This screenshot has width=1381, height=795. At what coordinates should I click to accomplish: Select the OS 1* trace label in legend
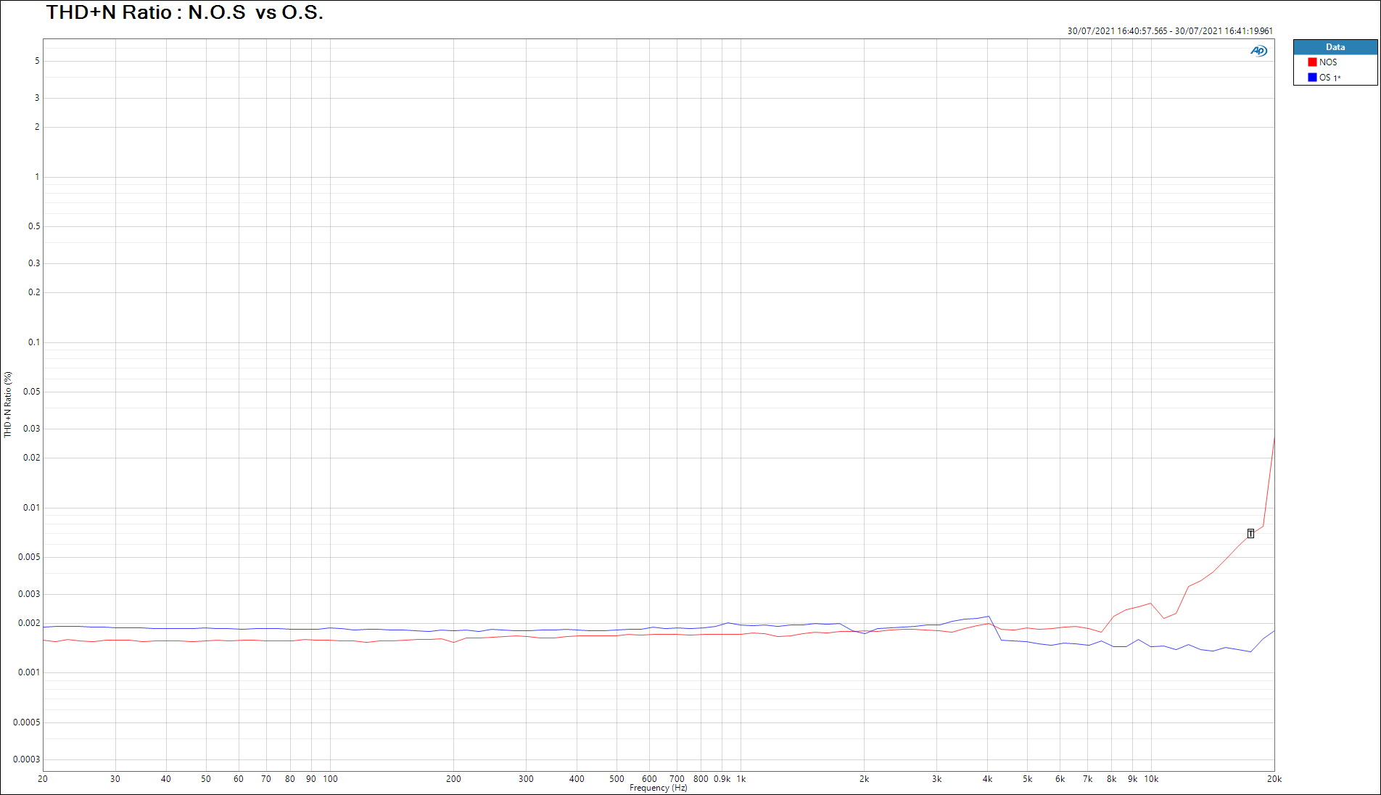(1330, 78)
